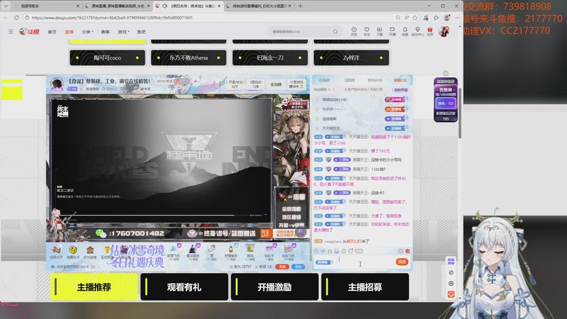Select the 钻粉(12) tab in the chat panel
This screenshot has height=319, width=567.
[400, 80]
